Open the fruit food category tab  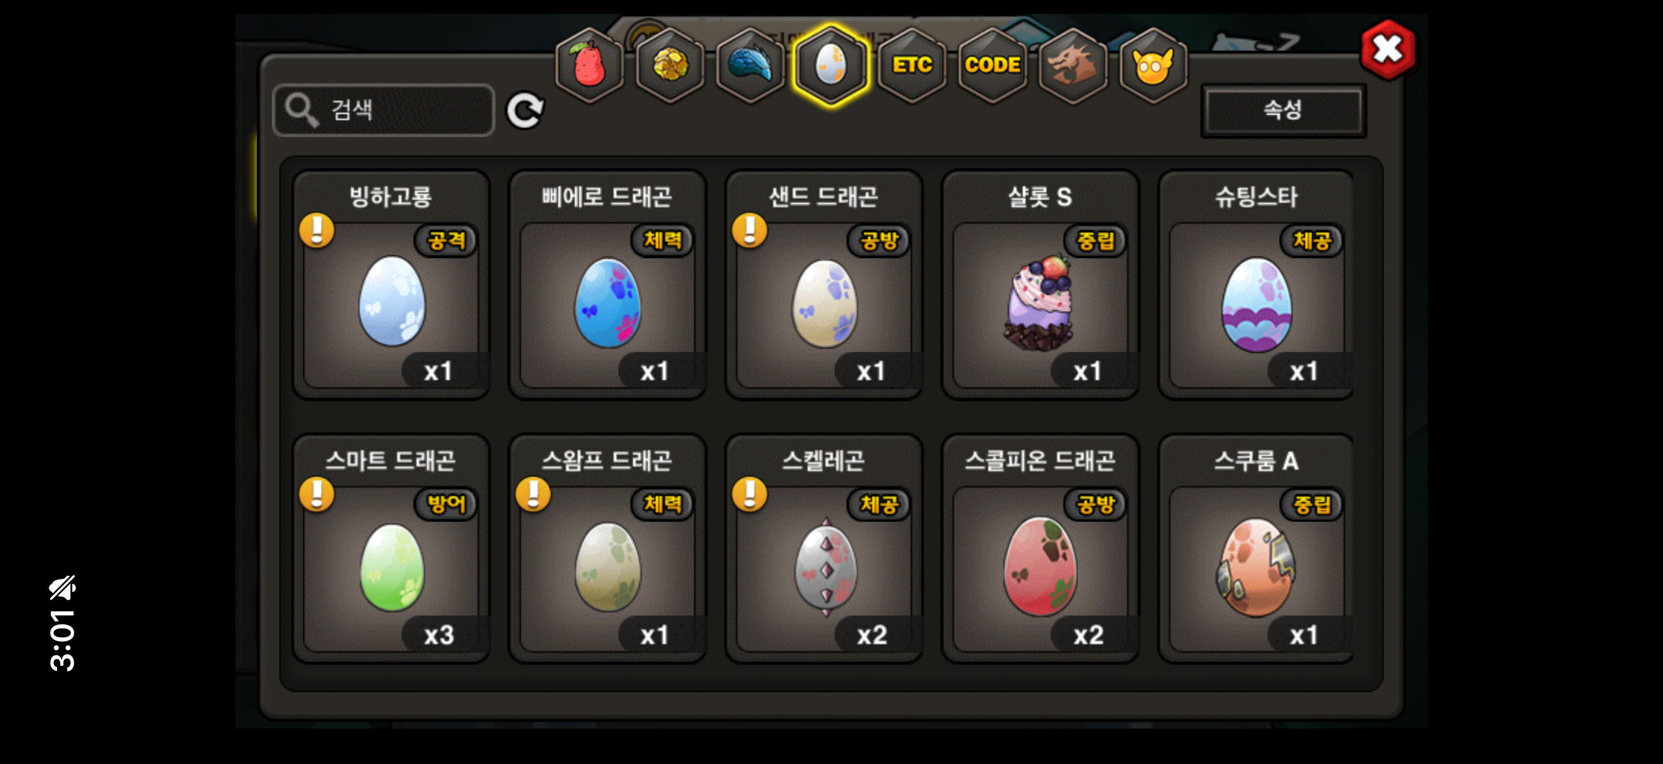pyautogui.click(x=589, y=65)
